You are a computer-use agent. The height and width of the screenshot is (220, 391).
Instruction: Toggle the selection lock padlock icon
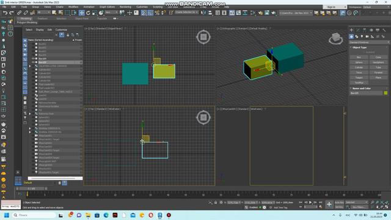(x=216, y=202)
